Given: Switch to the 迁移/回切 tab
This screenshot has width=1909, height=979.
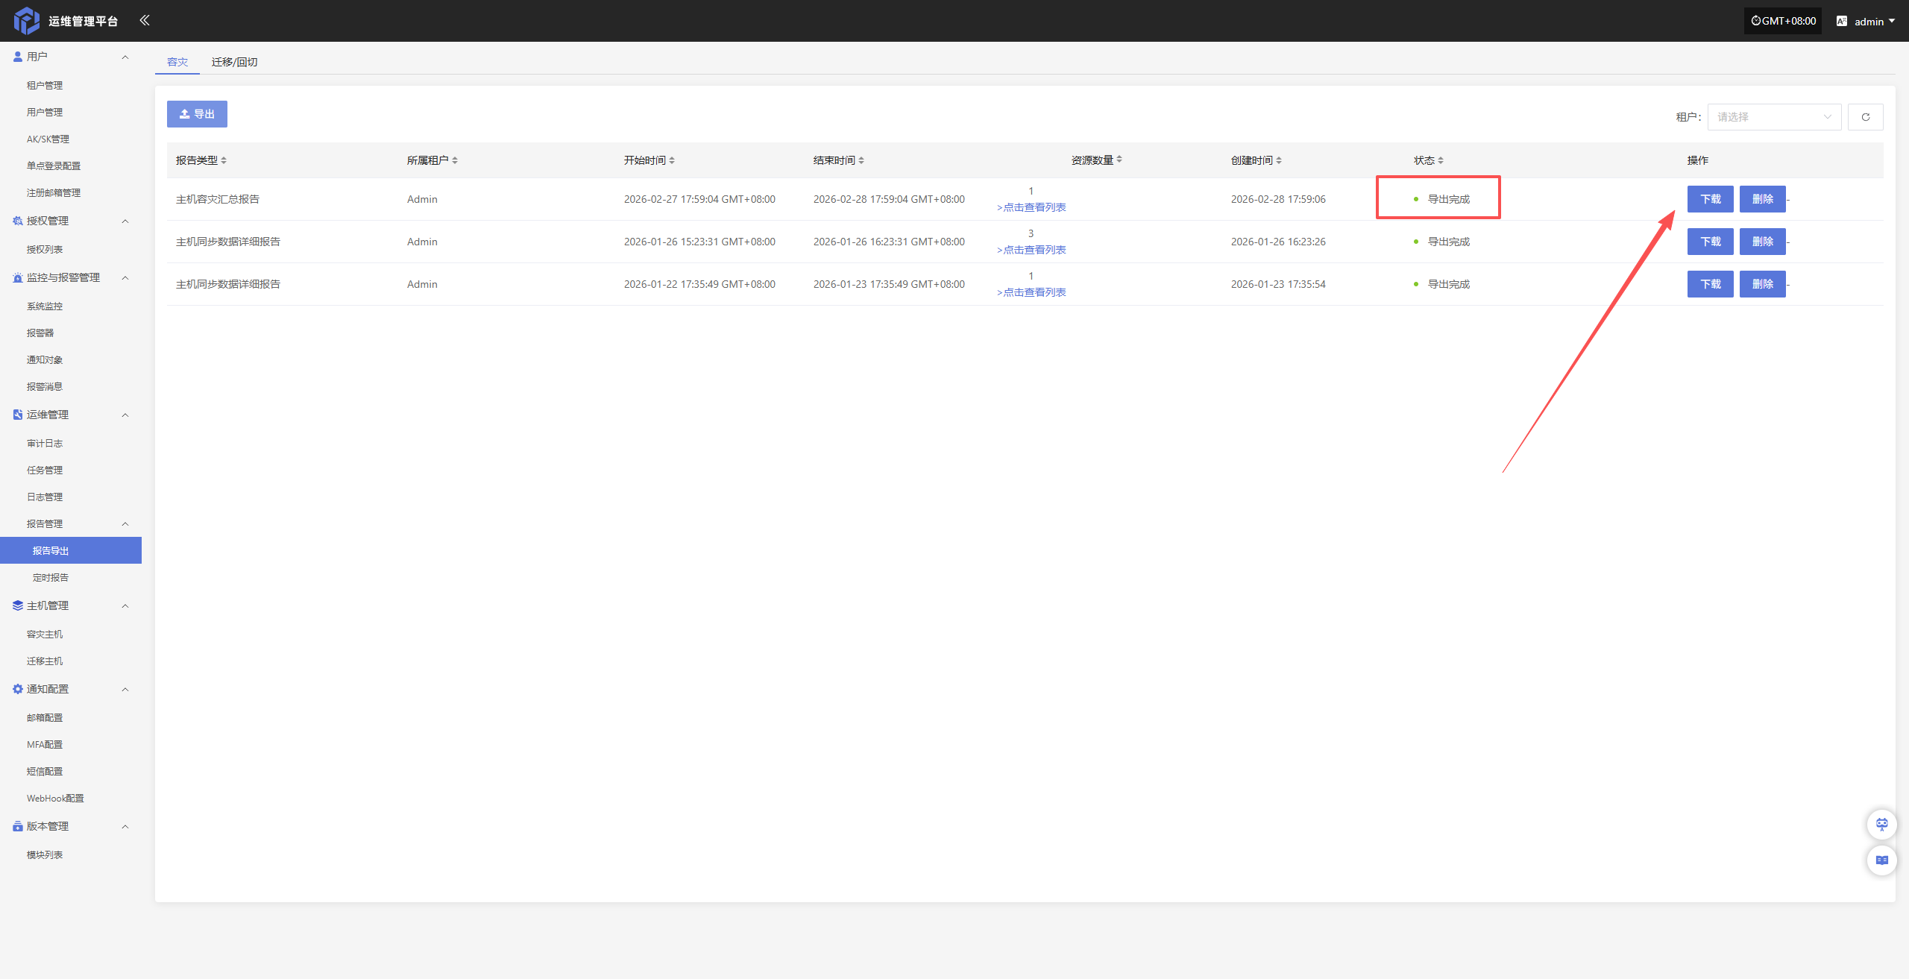Looking at the screenshot, I should [x=234, y=62].
